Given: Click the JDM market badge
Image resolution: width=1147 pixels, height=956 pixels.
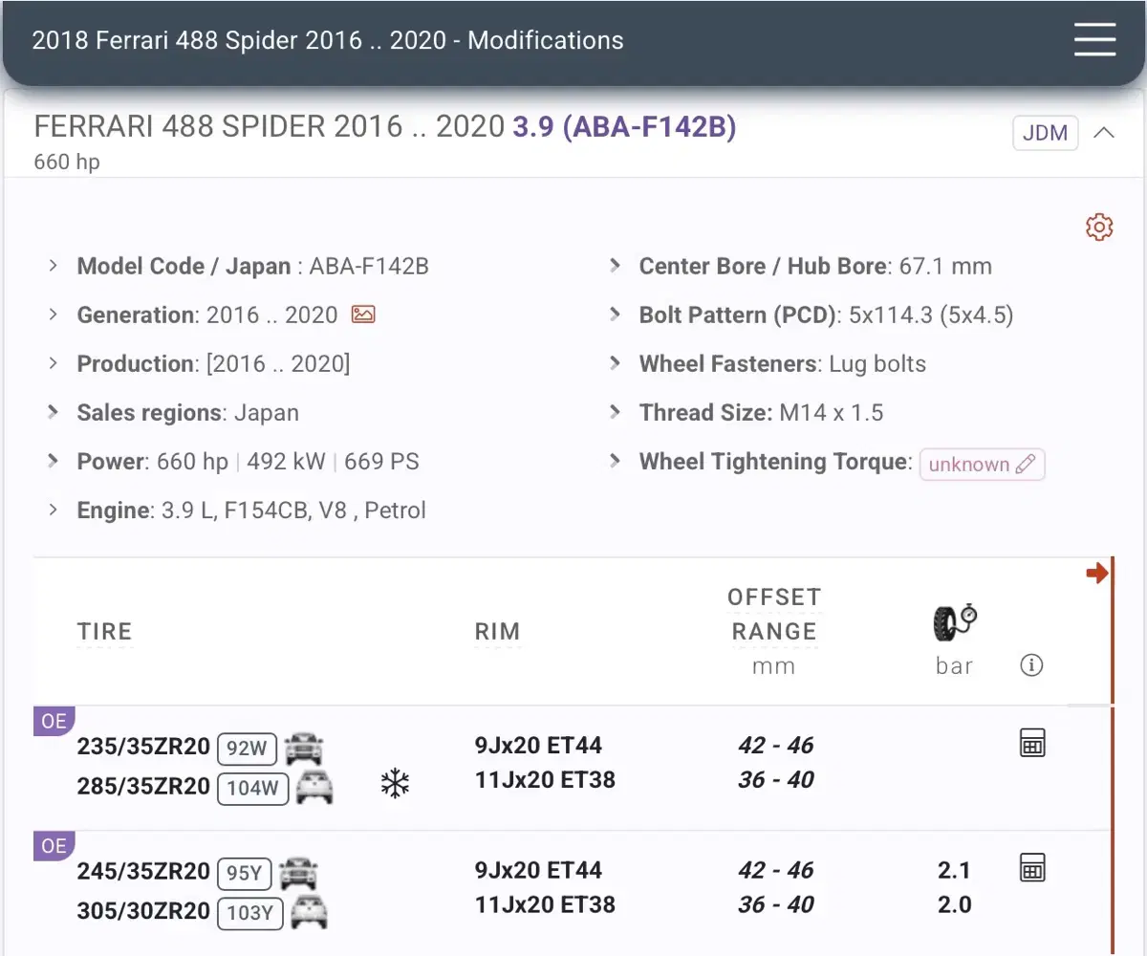Looking at the screenshot, I should point(1046,133).
